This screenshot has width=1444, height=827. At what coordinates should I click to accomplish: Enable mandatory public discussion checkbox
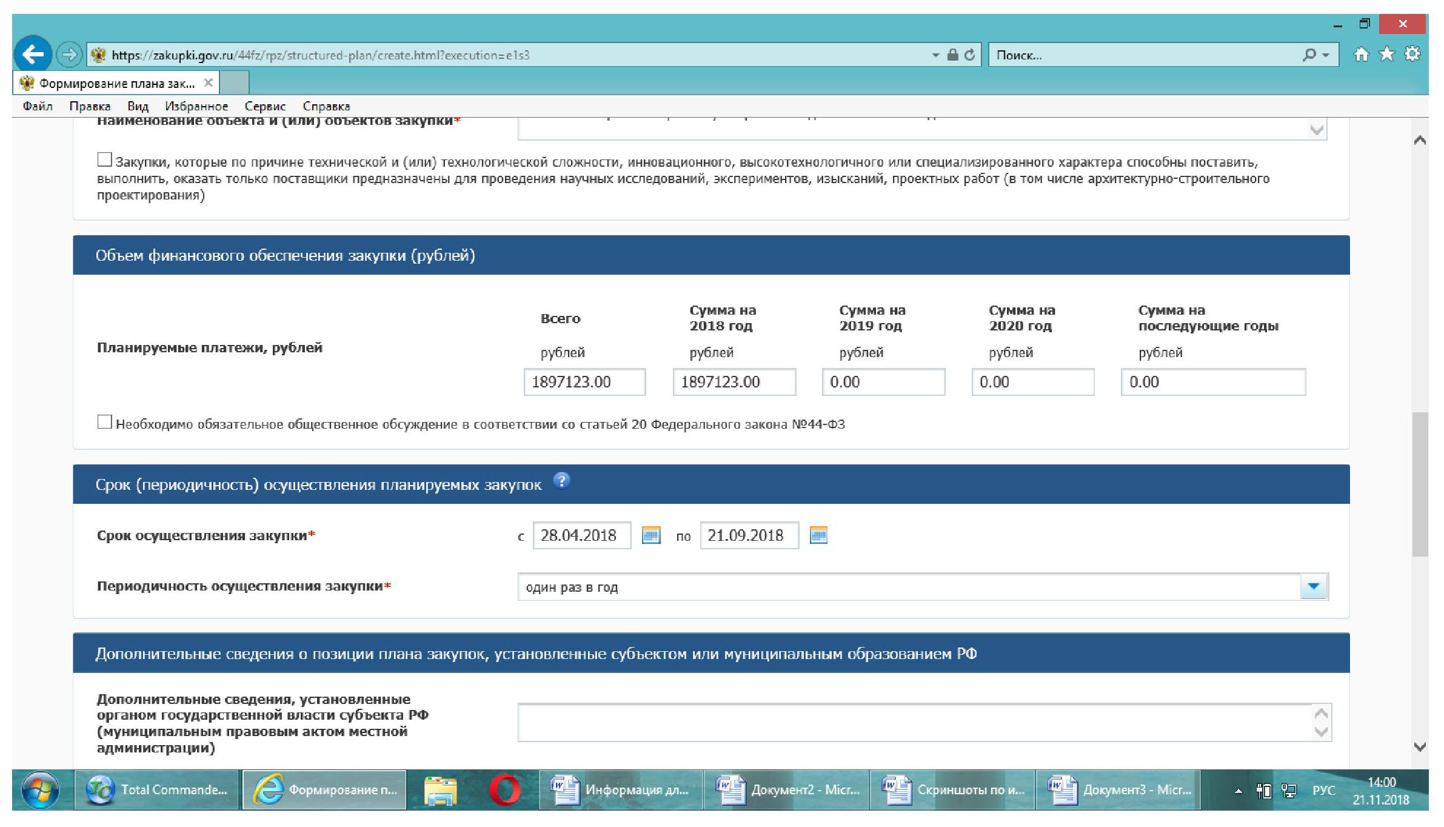point(104,422)
